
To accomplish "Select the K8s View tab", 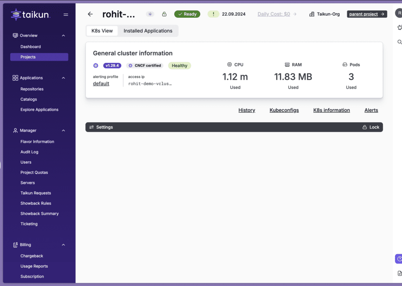I will pos(102,31).
